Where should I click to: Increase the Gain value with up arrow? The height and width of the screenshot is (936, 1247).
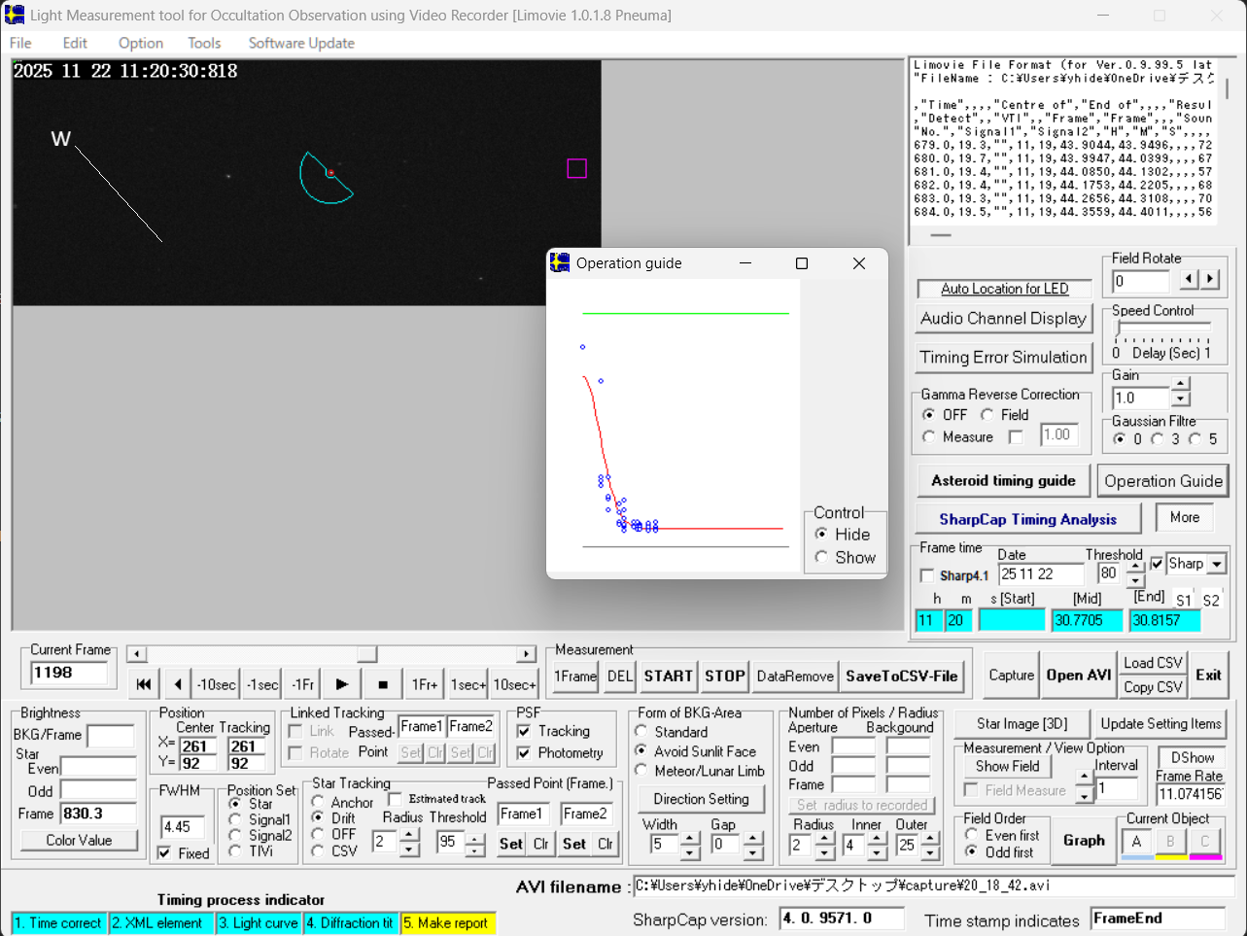(1181, 384)
